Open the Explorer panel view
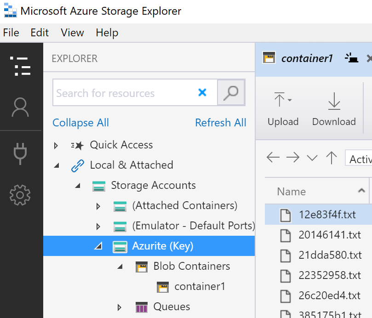This screenshot has height=318, width=372. tap(20, 66)
